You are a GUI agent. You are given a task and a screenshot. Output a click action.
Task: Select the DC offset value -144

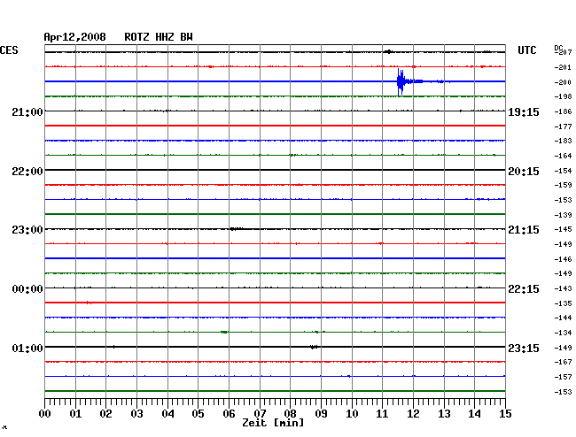tap(563, 318)
